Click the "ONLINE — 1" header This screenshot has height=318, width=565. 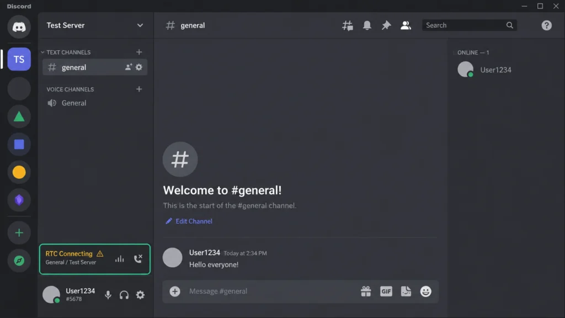coord(473,52)
